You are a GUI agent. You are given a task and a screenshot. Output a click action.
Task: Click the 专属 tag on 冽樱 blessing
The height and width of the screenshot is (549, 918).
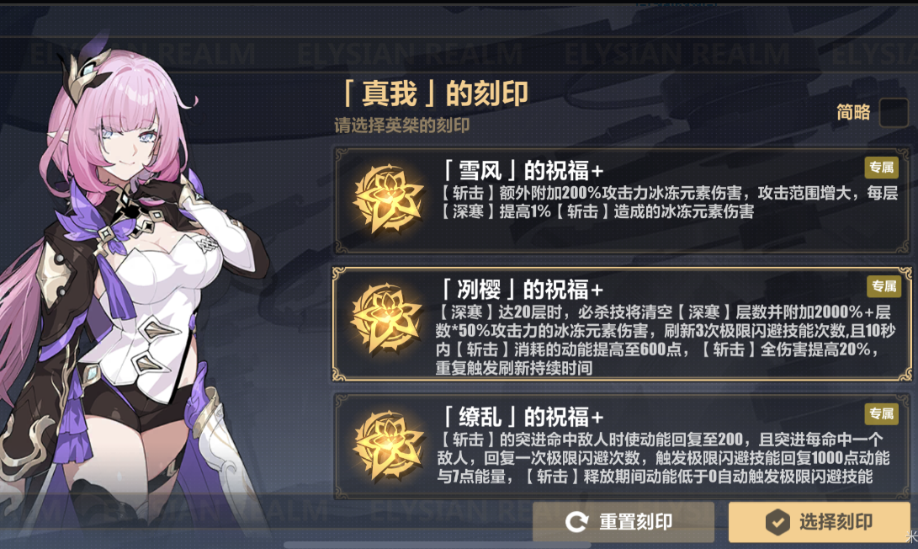pos(884,286)
